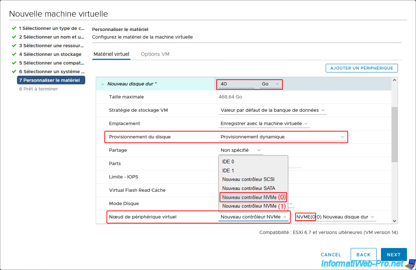Image resolution: width=416 pixels, height=270 pixels.
Task: Click the disk size input field
Action: (237, 84)
